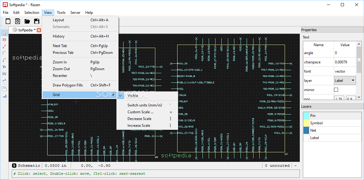Click the 0 unrouted status indicator
Screen dimensions: 364x180
[x=277, y=166]
